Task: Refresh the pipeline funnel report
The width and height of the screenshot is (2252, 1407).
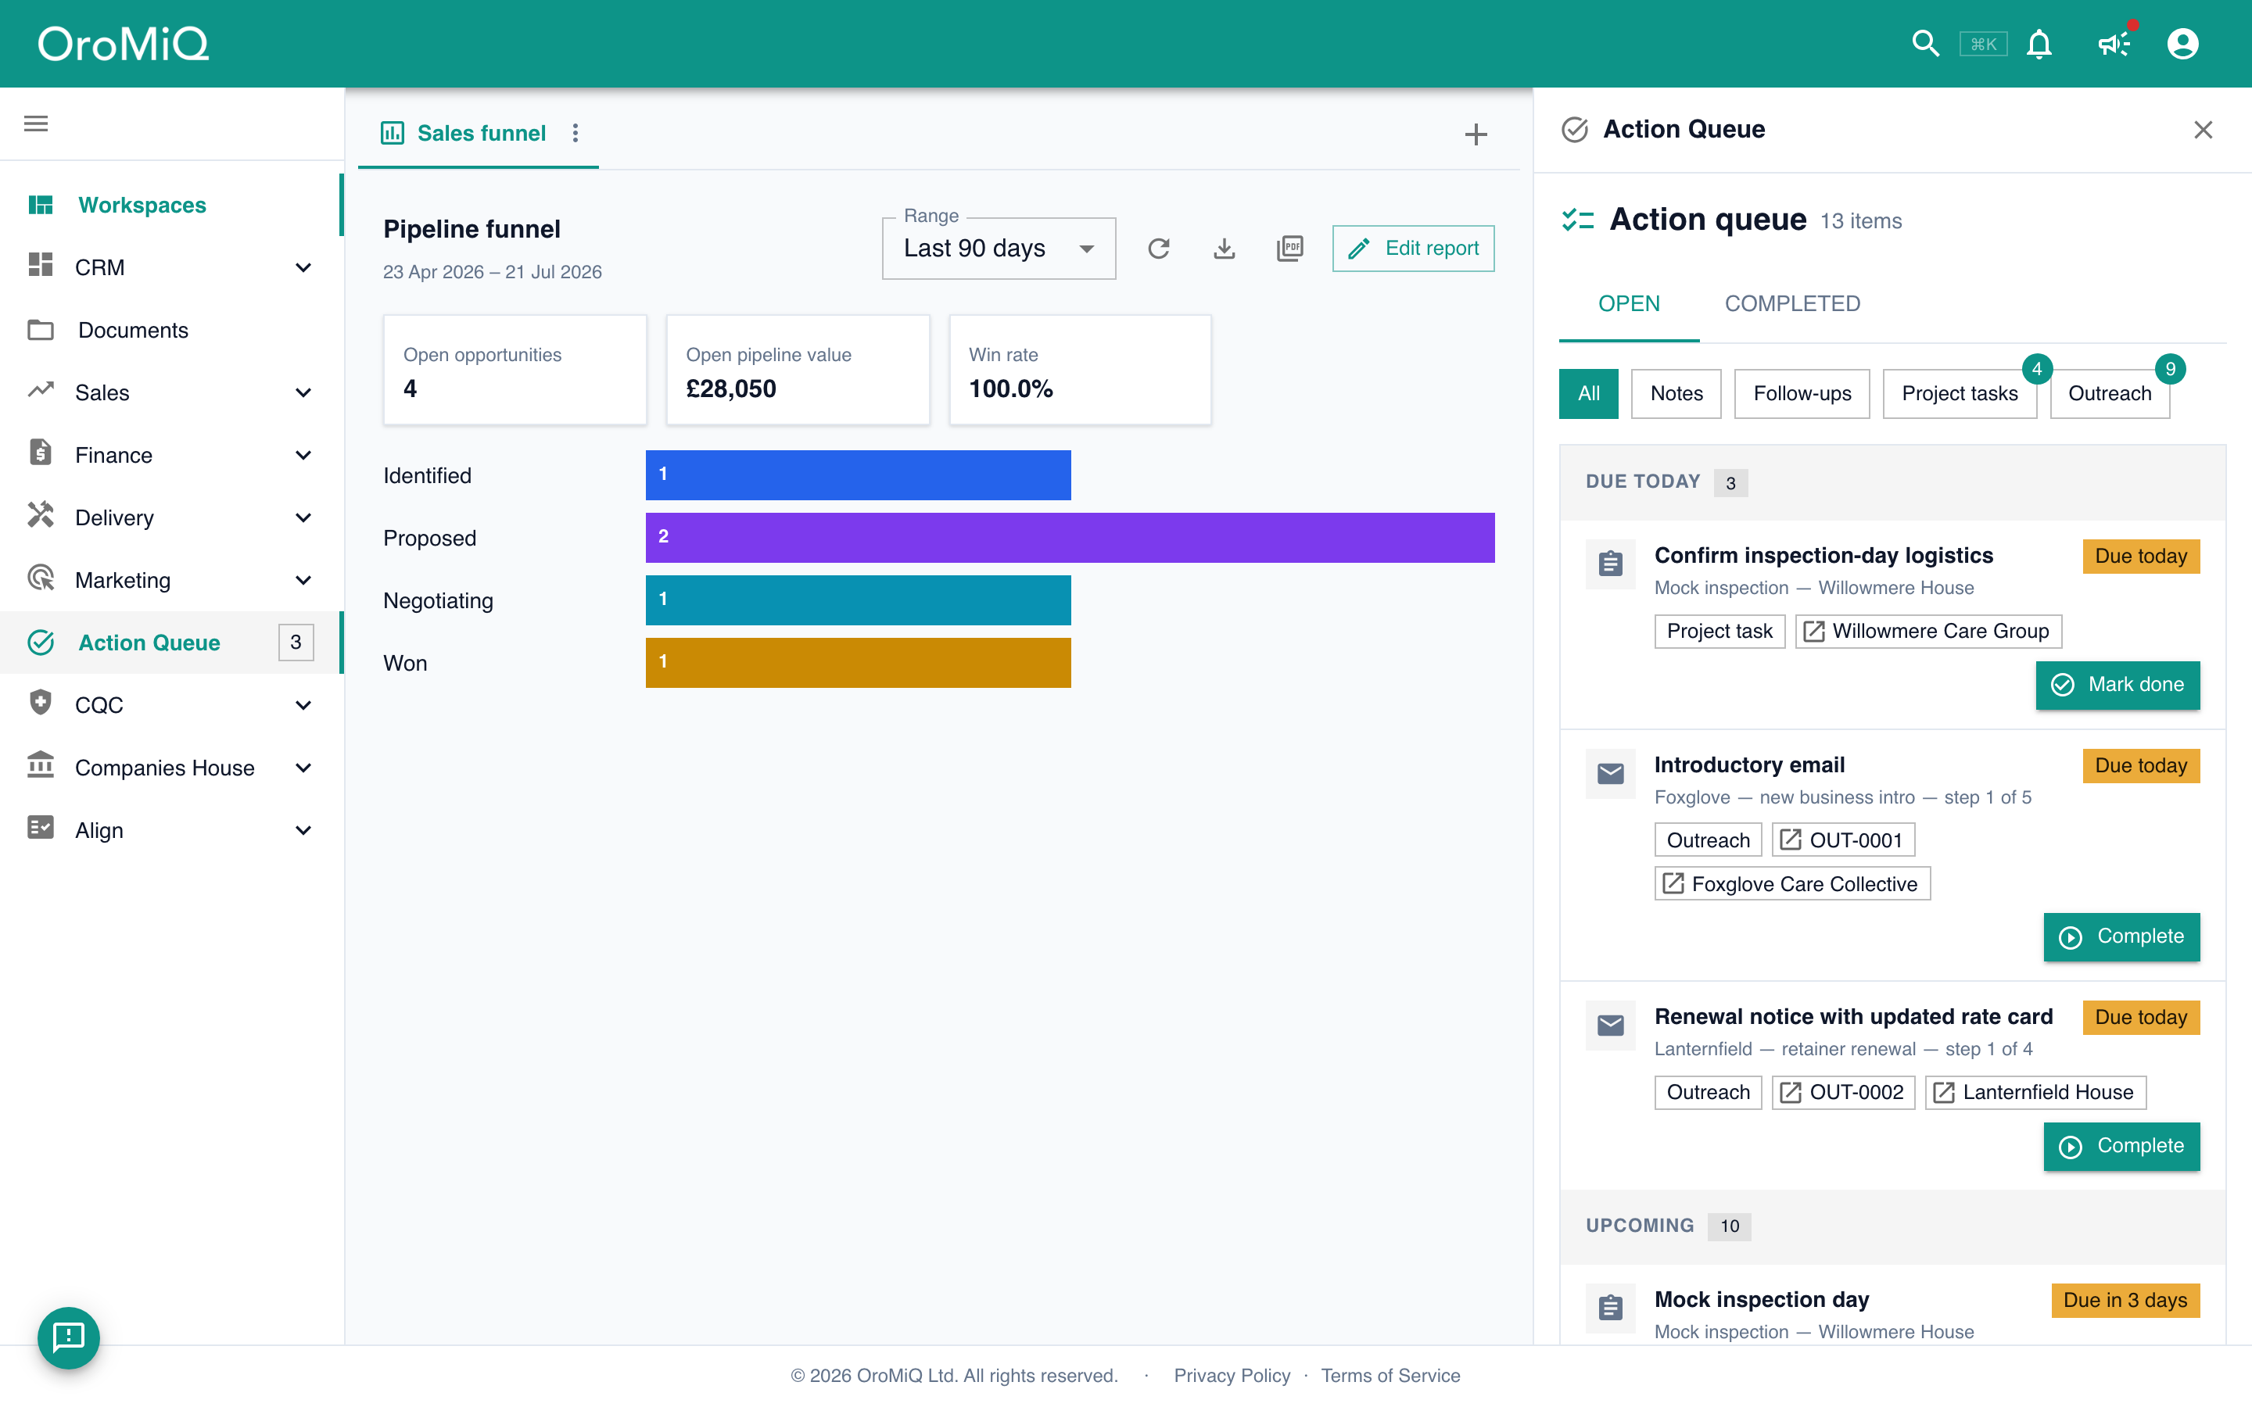Action: click(x=1159, y=249)
